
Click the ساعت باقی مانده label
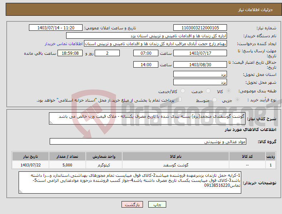pos(40,53)
